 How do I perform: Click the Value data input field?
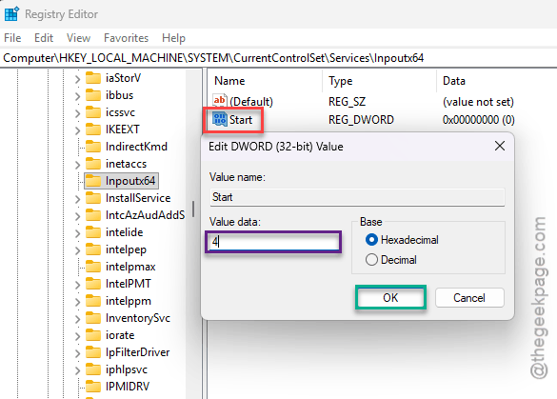[x=273, y=242]
